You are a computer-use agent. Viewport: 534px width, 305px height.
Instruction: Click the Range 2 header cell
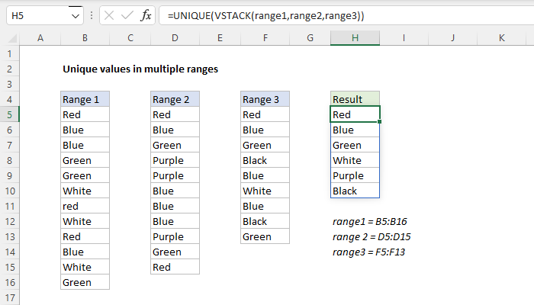tap(175, 99)
